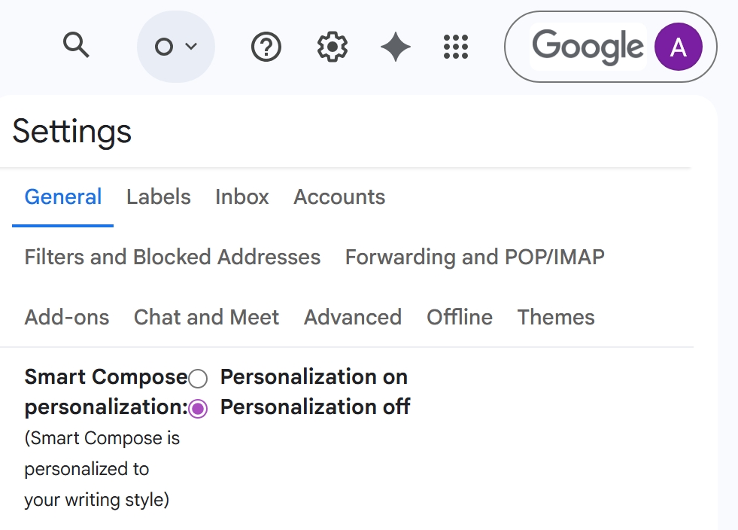Open the Labels settings tab

pos(158,197)
